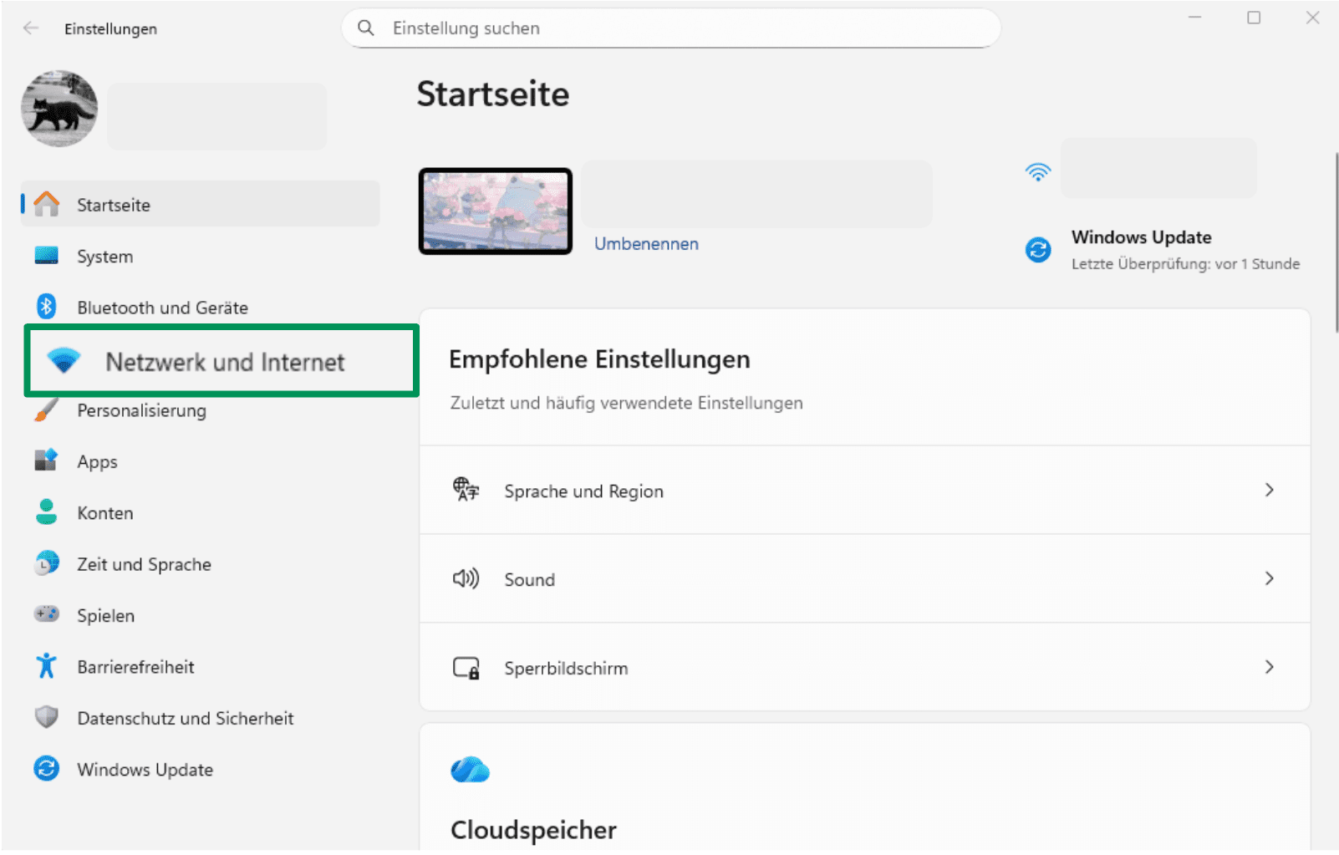
Task: Select Netzwerk und Internet in sidebar
Action: coord(224,362)
